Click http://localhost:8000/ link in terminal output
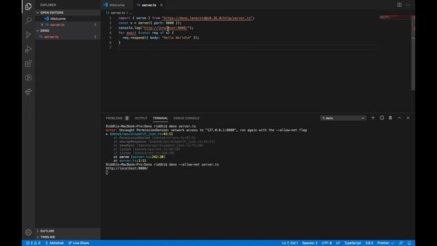Viewport: 437px width, 246px height. coord(127,169)
